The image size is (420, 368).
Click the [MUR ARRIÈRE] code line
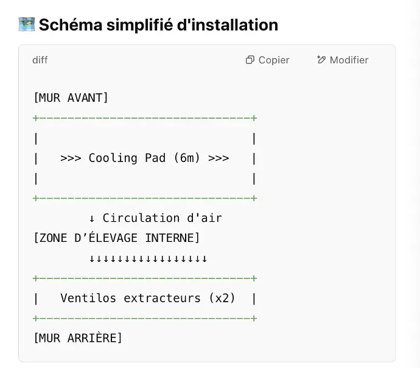[78, 338]
